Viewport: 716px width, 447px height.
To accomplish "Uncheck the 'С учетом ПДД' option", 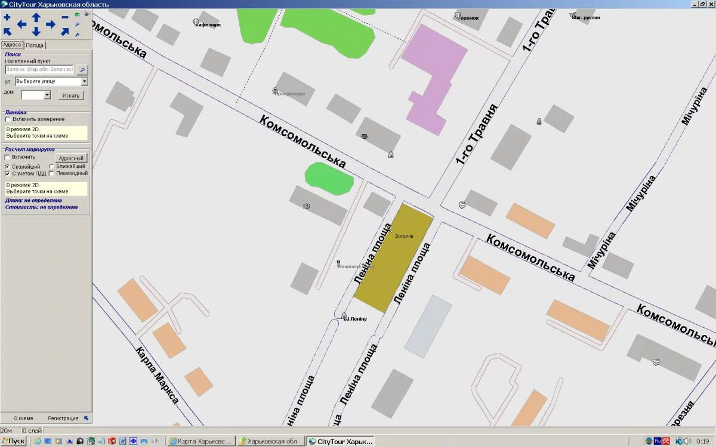I will pyautogui.click(x=8, y=173).
